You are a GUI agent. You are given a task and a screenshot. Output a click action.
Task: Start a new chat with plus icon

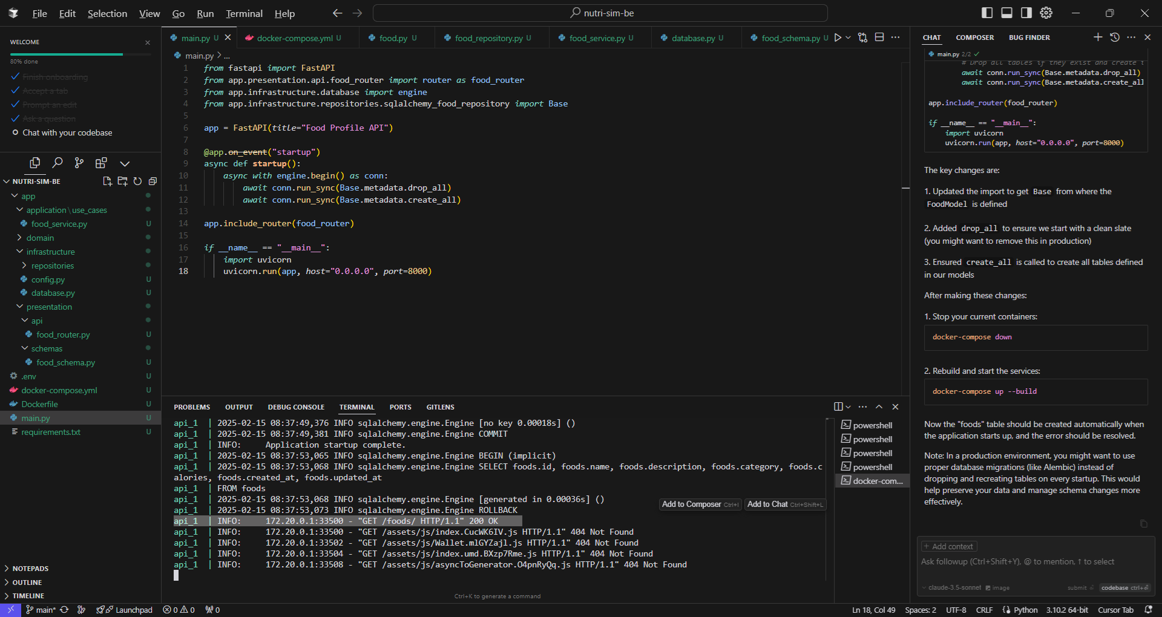1098,37
